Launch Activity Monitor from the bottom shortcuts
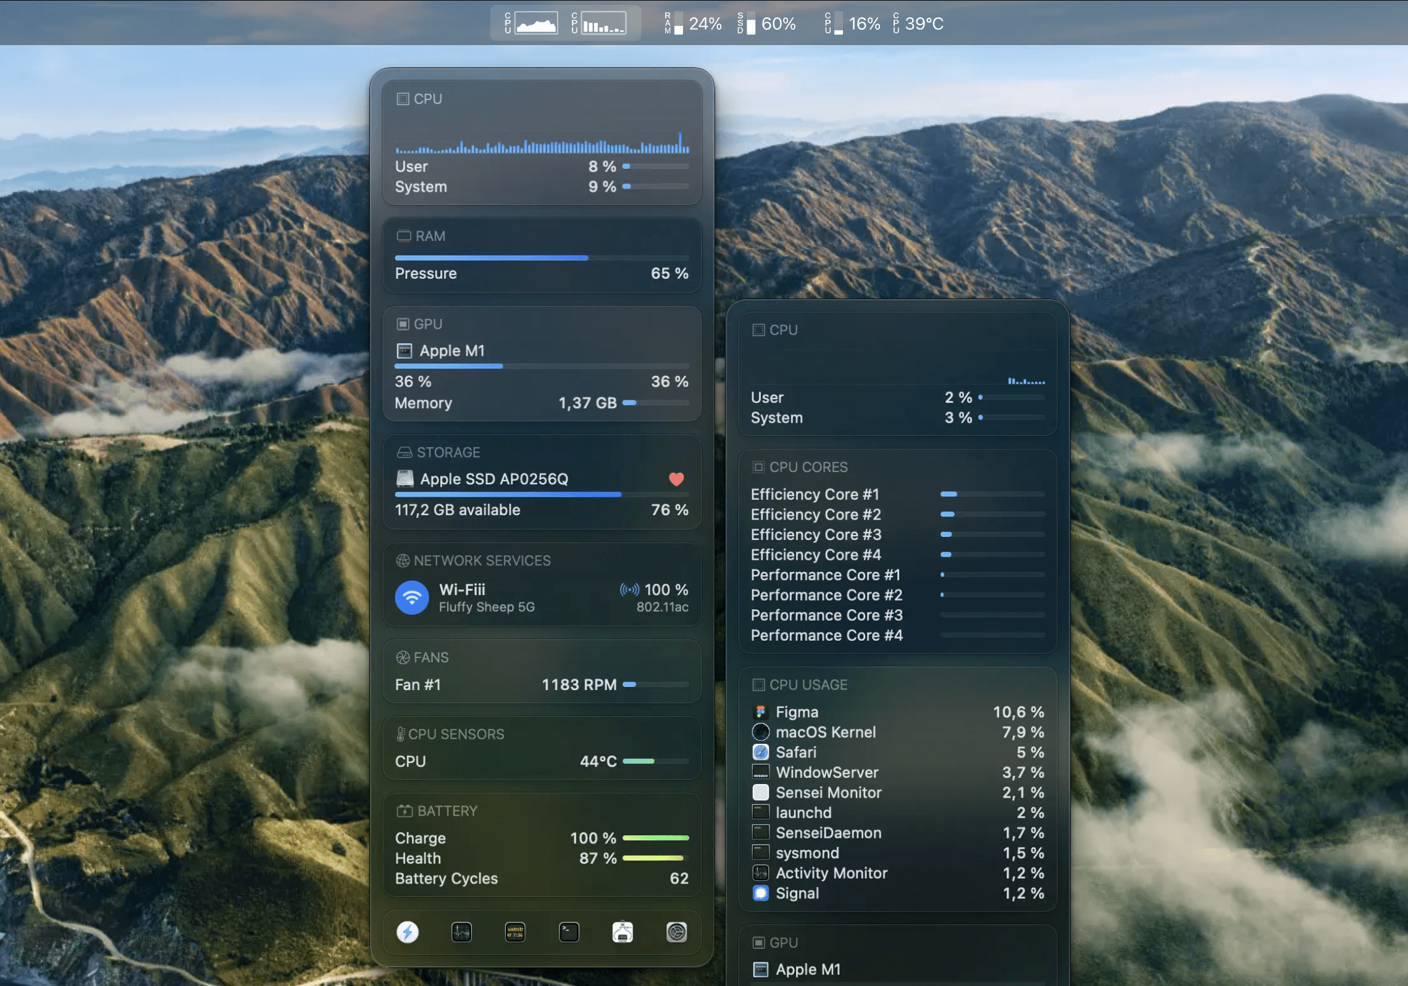The height and width of the screenshot is (986, 1408). 461,932
